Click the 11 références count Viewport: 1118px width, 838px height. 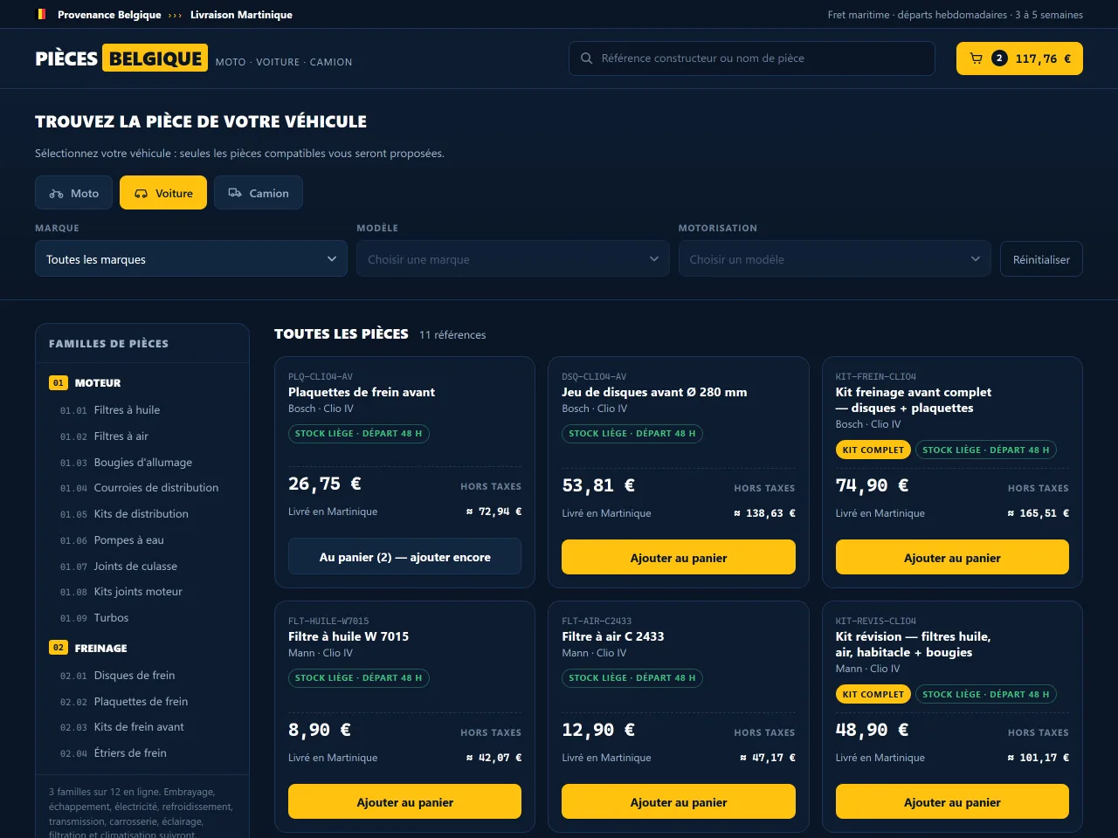click(452, 335)
